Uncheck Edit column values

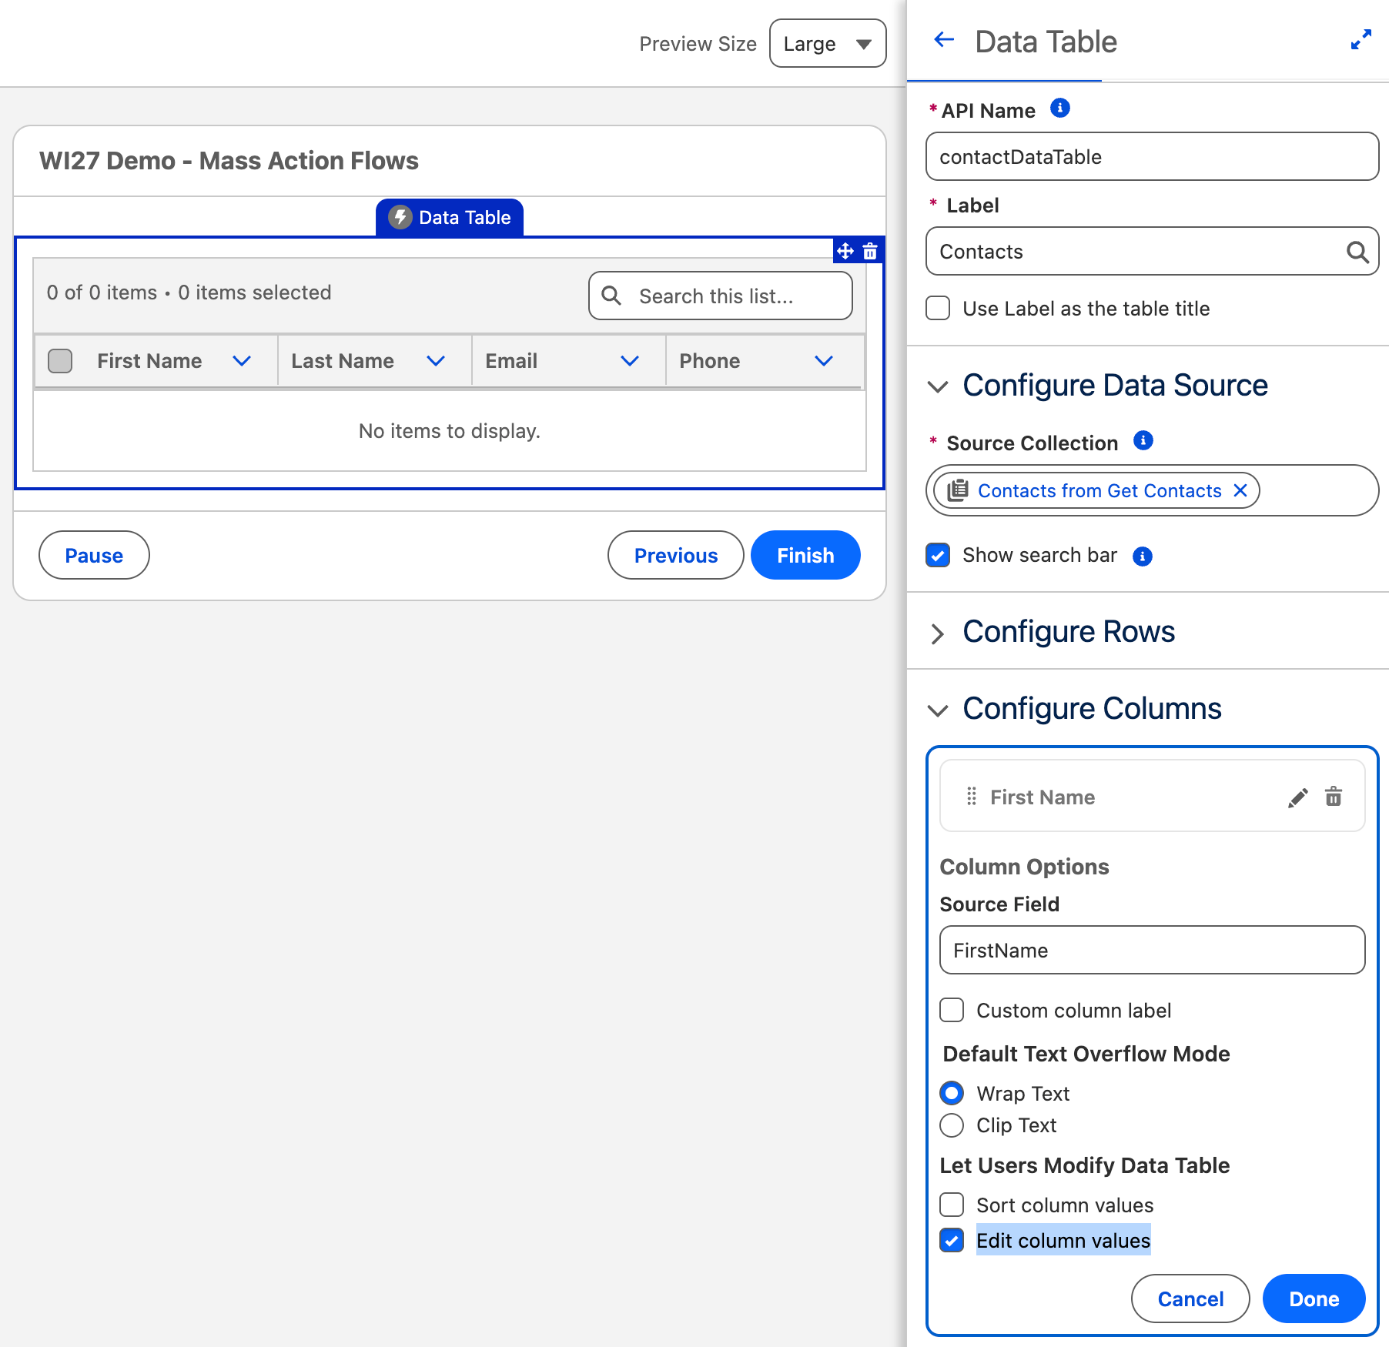(x=952, y=1240)
